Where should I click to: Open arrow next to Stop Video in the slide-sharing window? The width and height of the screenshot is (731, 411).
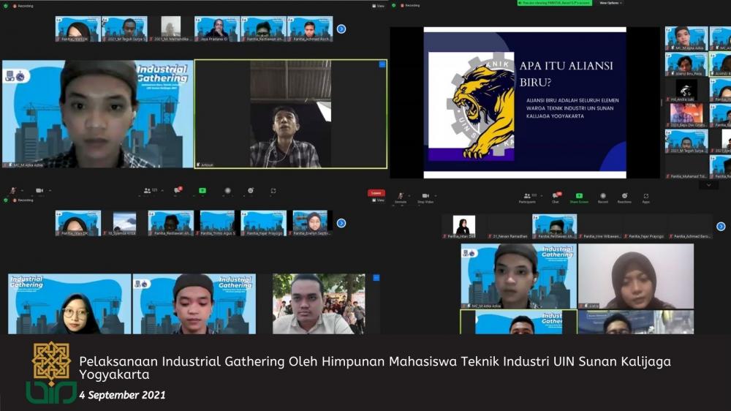point(436,196)
